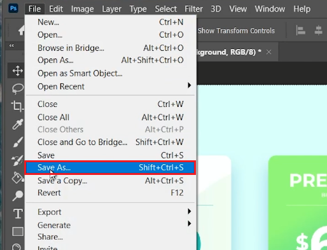Toggle Show Transform Controls option
Viewport: 327px width, 250px height.
[236, 31]
